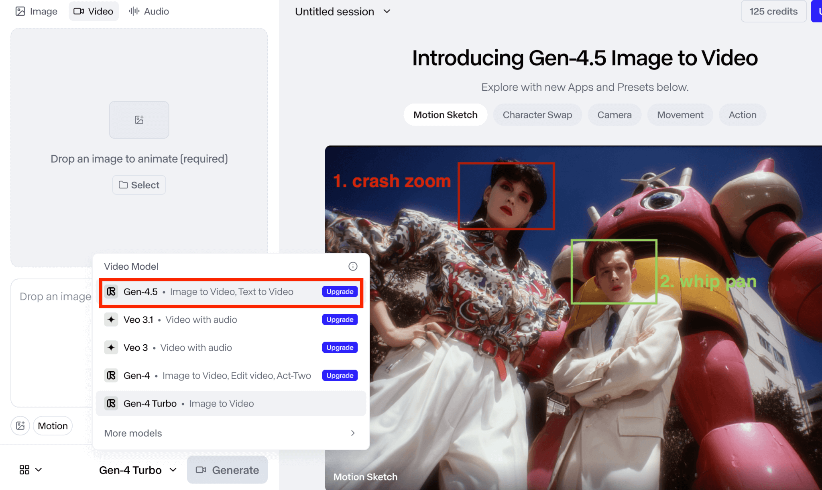Click the image upload placeholder icon
This screenshot has width=822, height=490.
click(x=139, y=120)
